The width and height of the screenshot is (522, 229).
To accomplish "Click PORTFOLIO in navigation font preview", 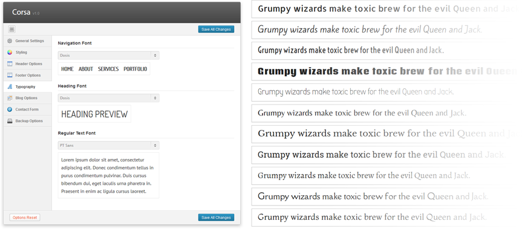I will tap(135, 69).
